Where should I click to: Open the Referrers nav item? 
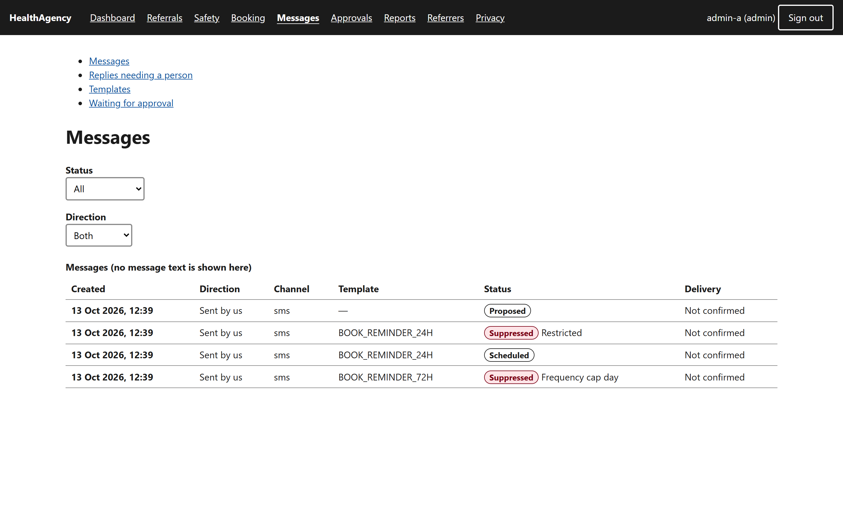[x=446, y=18]
